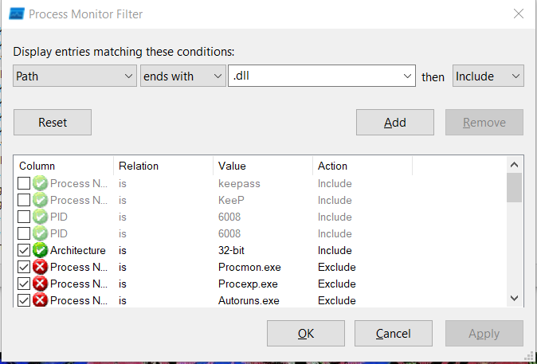Enable the keepass process name filter checkbox
Viewport: 537px width, 364px height.
coord(25,183)
